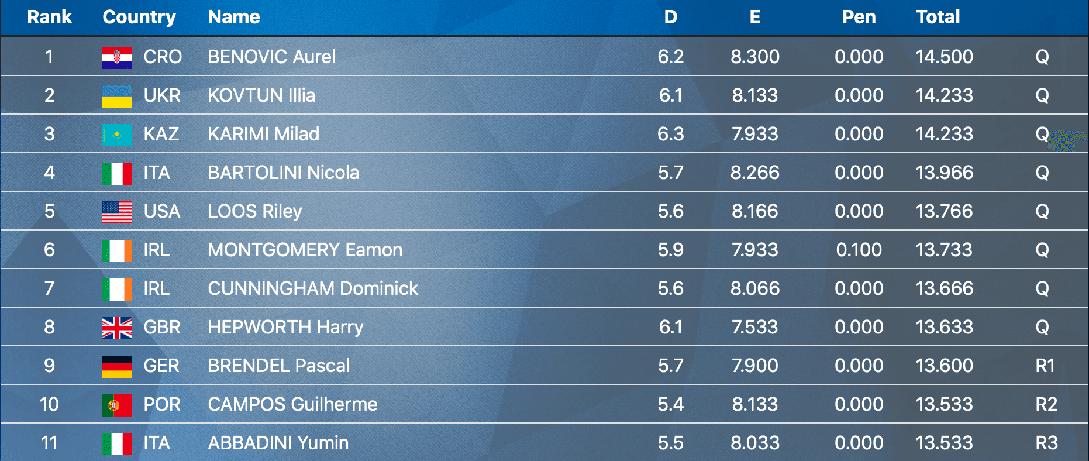This screenshot has width=1089, height=461.
Task: Click the Kazakhstan flag next to KAZ
Action: [116, 135]
